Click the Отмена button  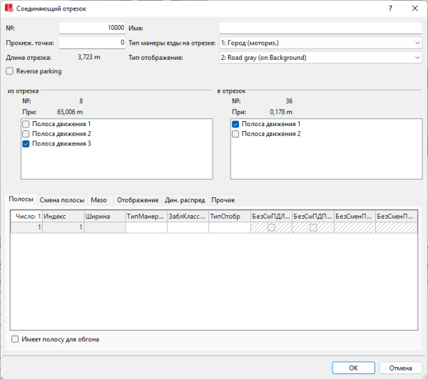395,368
